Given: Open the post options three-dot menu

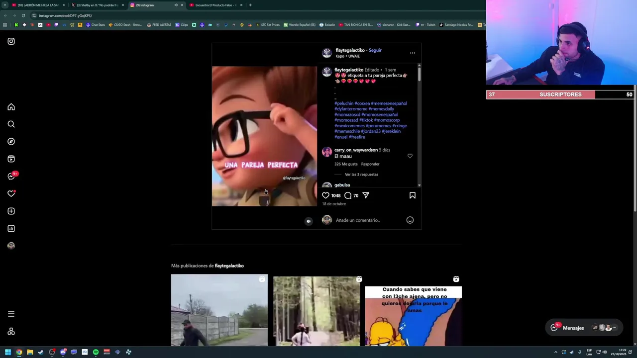Looking at the screenshot, I should click(x=412, y=53).
